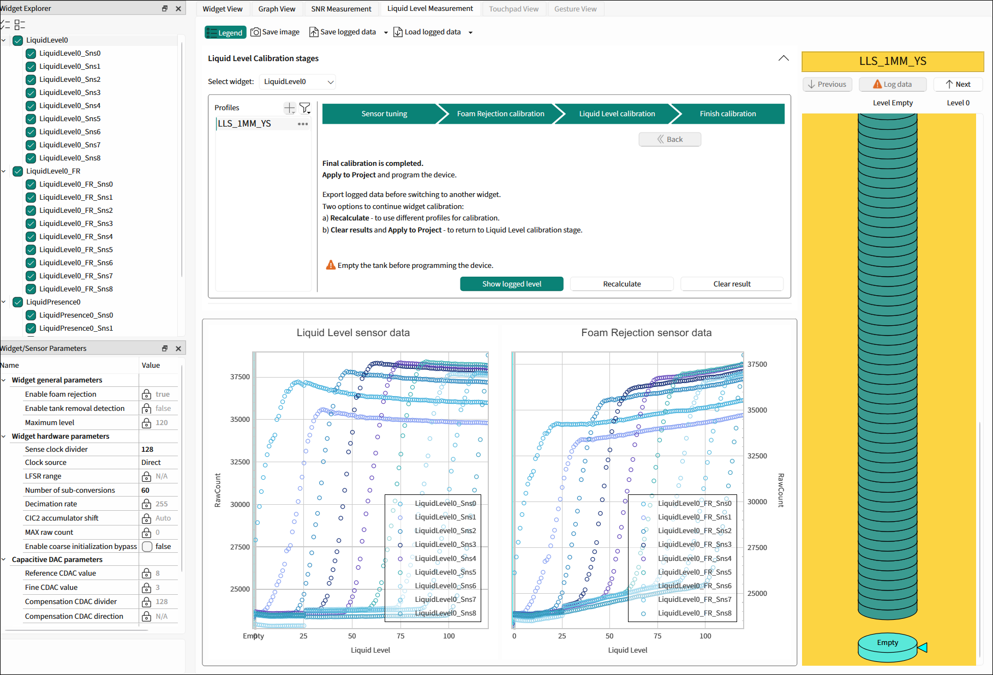Click the Recalculate button
Screen dimensions: 993x675
(x=621, y=284)
